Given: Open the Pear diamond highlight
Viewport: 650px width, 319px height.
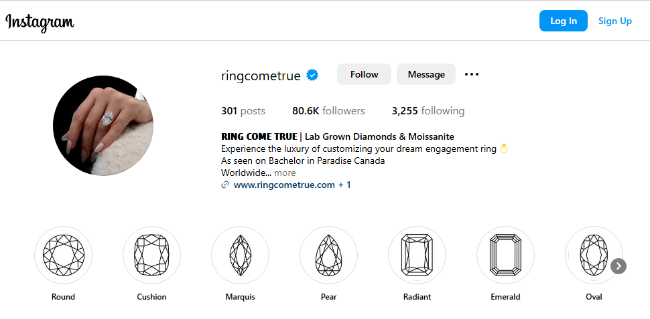Looking at the screenshot, I should 328,255.
